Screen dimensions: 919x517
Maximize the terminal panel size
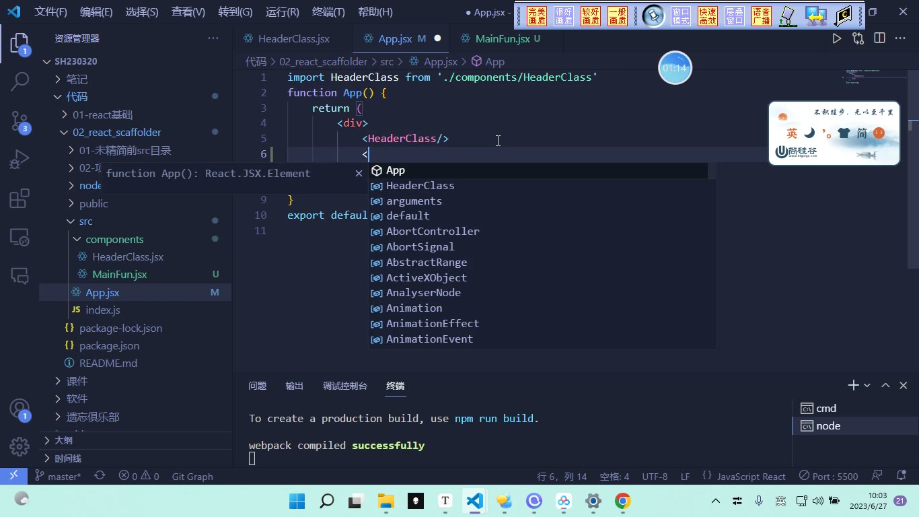coord(885,385)
